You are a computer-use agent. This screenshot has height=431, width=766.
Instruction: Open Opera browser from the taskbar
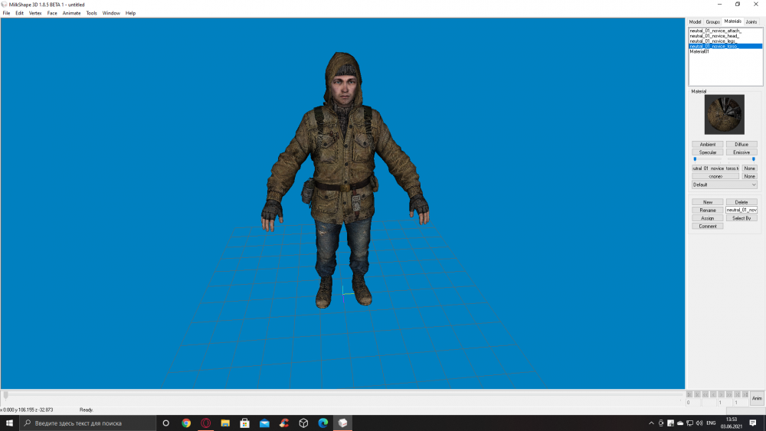(x=205, y=423)
